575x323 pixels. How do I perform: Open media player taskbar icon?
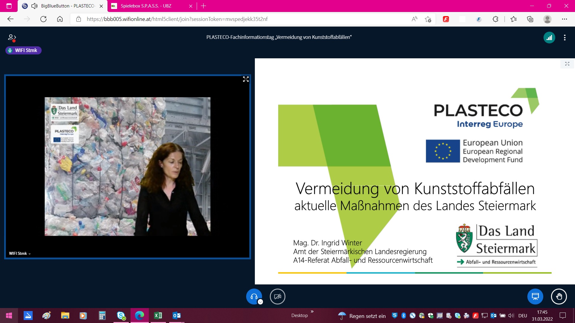point(83,316)
